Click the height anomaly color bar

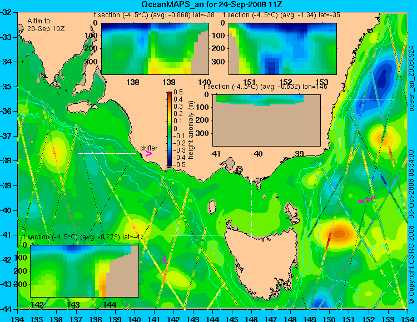tap(170, 129)
